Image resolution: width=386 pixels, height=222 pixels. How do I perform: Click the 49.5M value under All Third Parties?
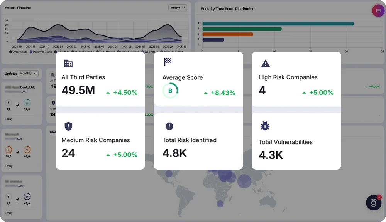[x=78, y=90]
